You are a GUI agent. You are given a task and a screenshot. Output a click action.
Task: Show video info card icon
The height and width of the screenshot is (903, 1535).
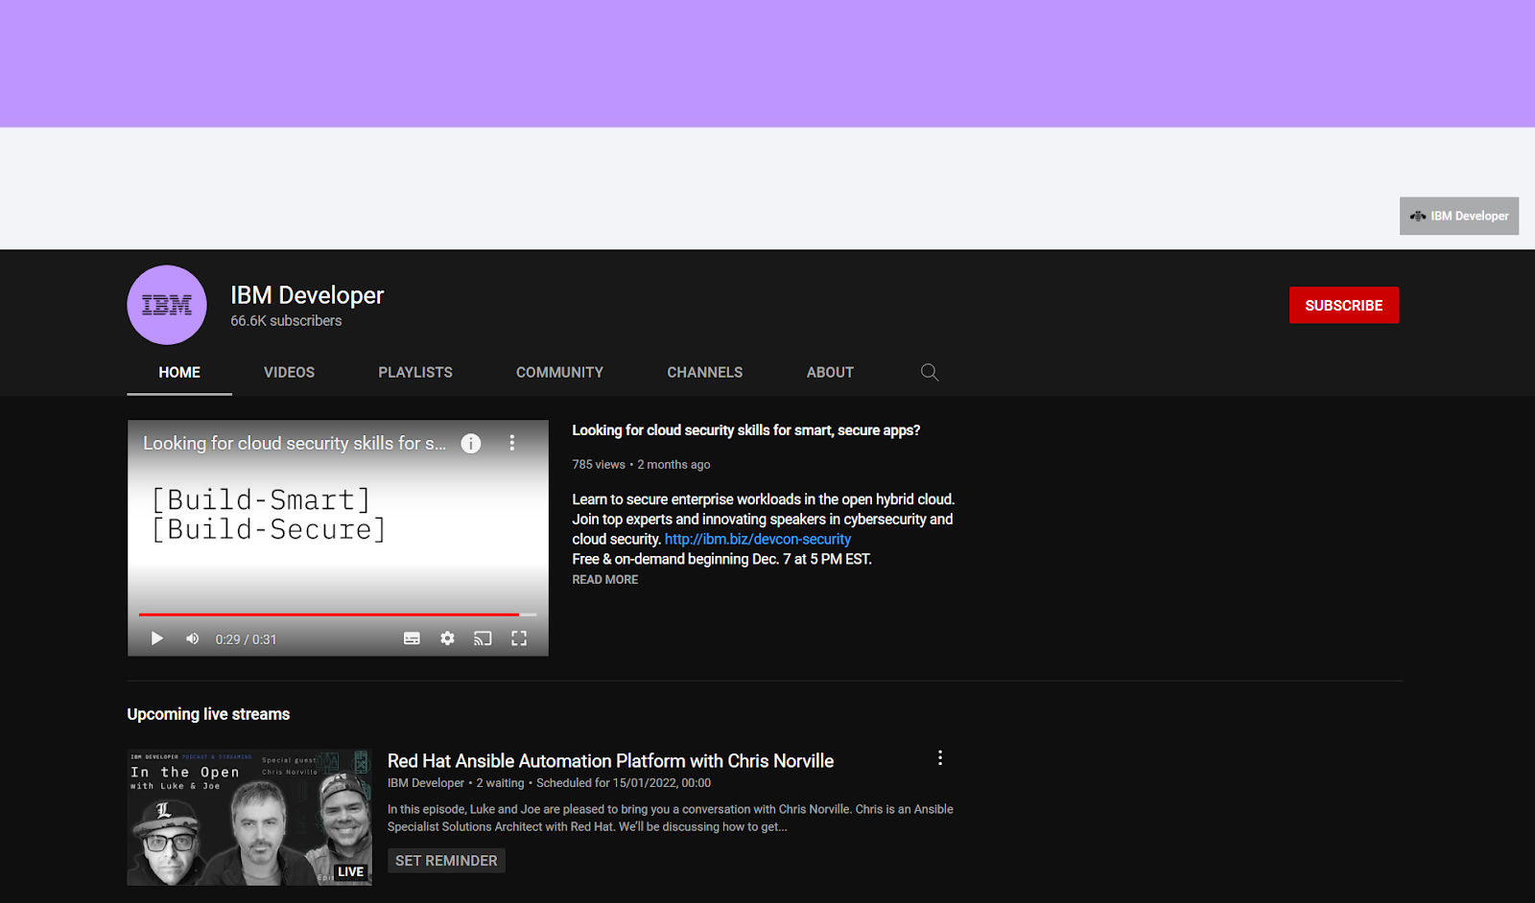click(471, 443)
